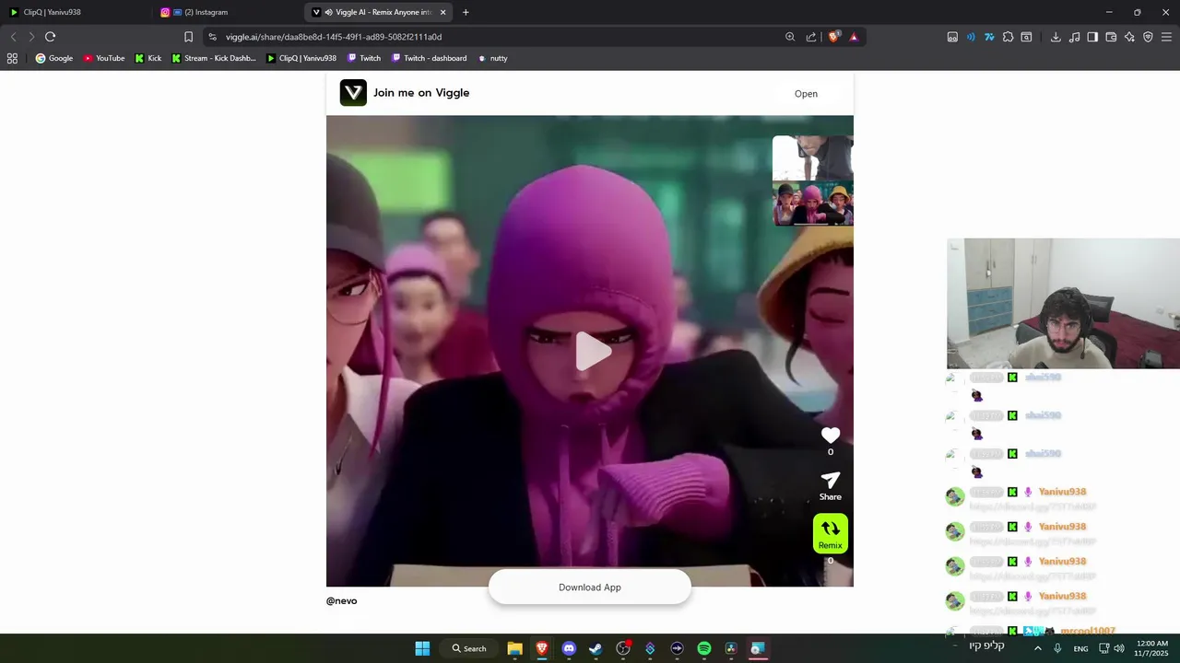This screenshot has height=663, width=1180.
Task: Open Discord from the taskbar
Action: point(569,648)
